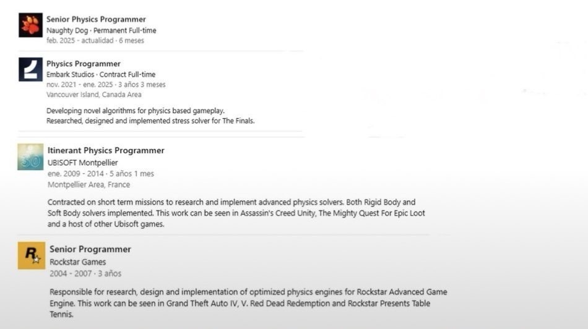Click the Itinerant Physics Programmer title
Screen dimensions: 588x329
[106, 150]
